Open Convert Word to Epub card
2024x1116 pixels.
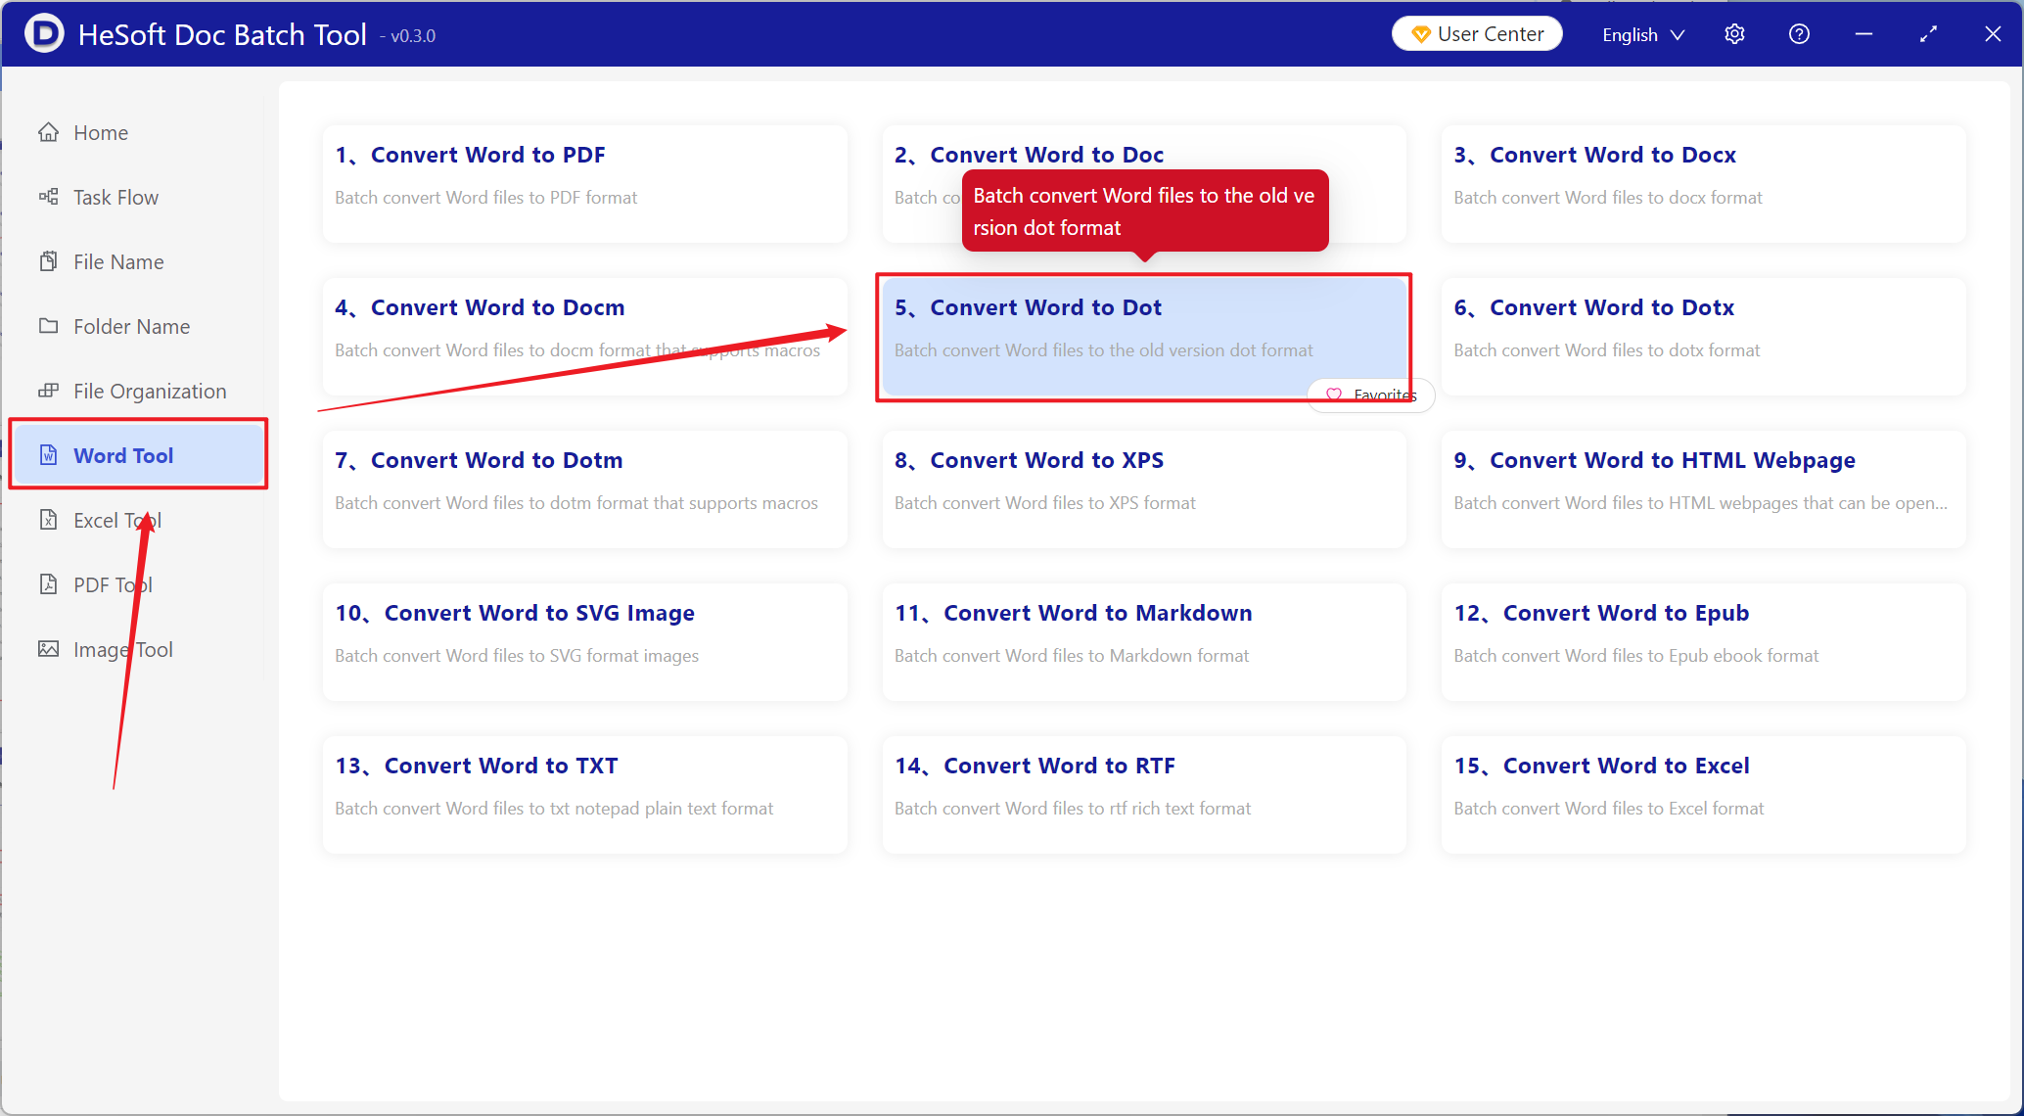(x=1704, y=642)
